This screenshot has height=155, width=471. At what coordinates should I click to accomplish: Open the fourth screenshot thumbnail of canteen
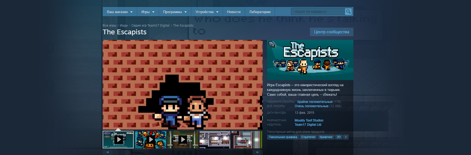click(x=215, y=139)
